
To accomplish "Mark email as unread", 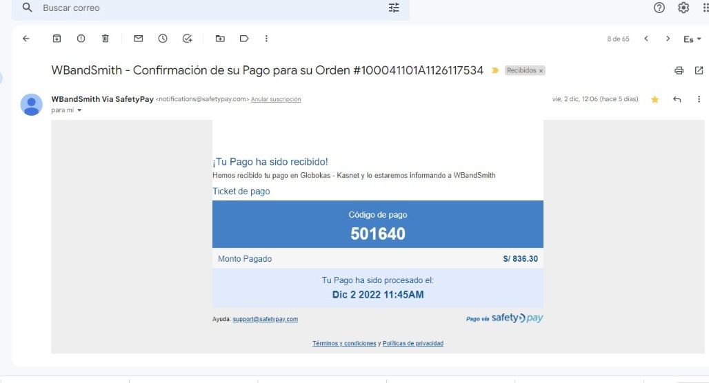I will pyautogui.click(x=139, y=39).
